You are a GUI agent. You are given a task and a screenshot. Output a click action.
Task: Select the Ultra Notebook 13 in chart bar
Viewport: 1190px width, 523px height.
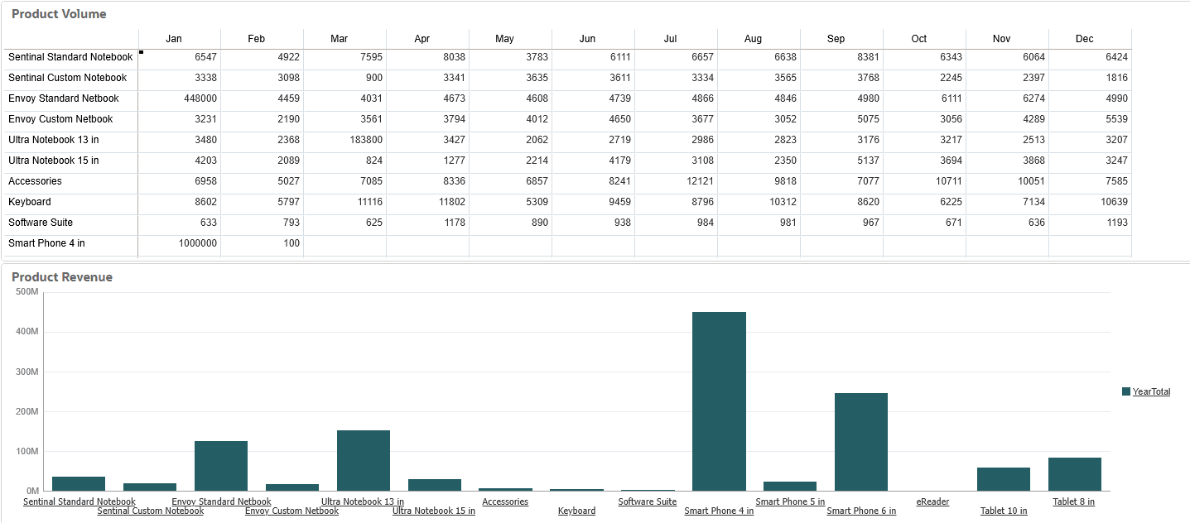pyautogui.click(x=364, y=459)
